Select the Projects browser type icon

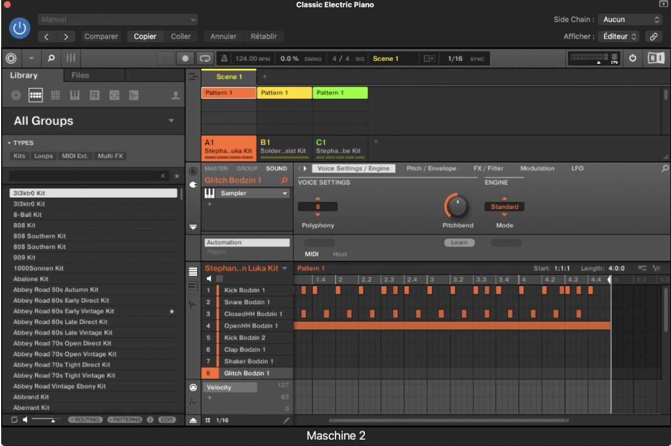click(x=16, y=96)
